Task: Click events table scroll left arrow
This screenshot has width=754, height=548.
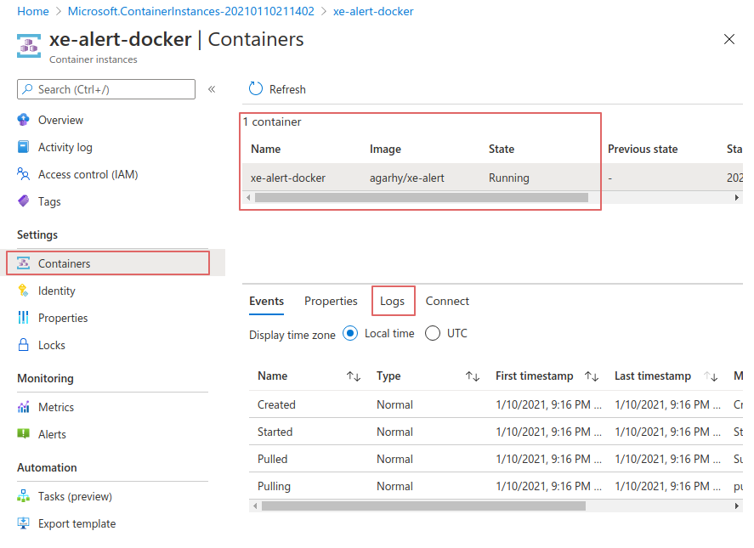Action: (255, 506)
